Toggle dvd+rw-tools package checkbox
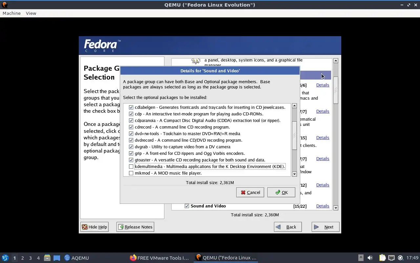The image size is (420, 263). click(131, 133)
